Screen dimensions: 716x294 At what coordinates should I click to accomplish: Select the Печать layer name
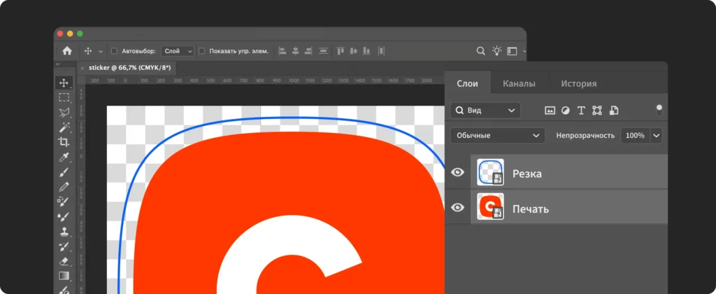[531, 209]
